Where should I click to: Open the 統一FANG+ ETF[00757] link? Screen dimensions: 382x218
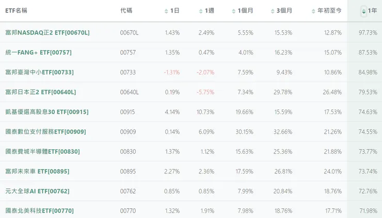point(38,52)
